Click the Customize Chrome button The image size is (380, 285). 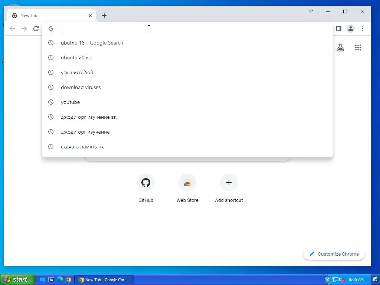click(x=334, y=254)
